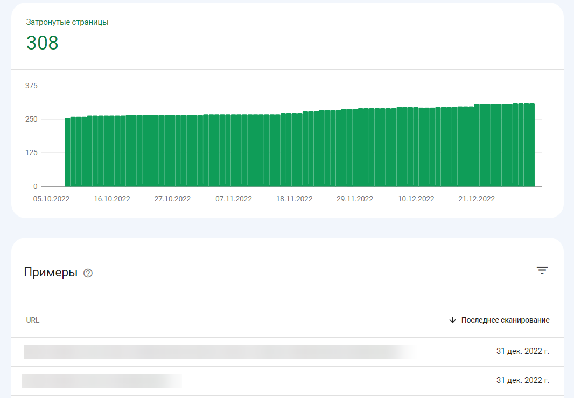Click the Примеры section heading
This screenshot has height=398, width=574.
[x=51, y=273]
